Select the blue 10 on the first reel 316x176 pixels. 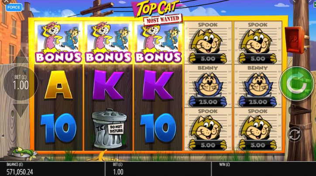pyautogui.click(x=58, y=128)
